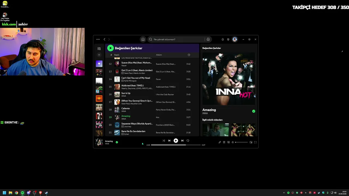This screenshot has height=196, width=349.
Task: Open the first related music video thumbnail
Action: [x=216, y=130]
